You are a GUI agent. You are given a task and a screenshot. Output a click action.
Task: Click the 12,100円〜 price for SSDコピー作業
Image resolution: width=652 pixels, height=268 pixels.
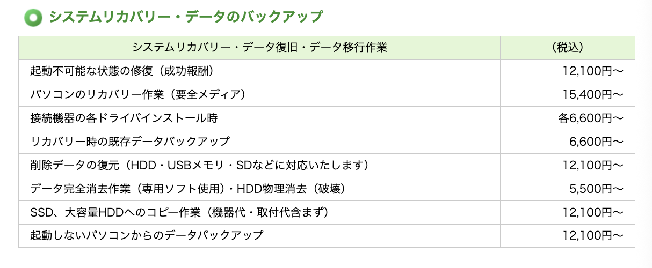click(x=592, y=212)
